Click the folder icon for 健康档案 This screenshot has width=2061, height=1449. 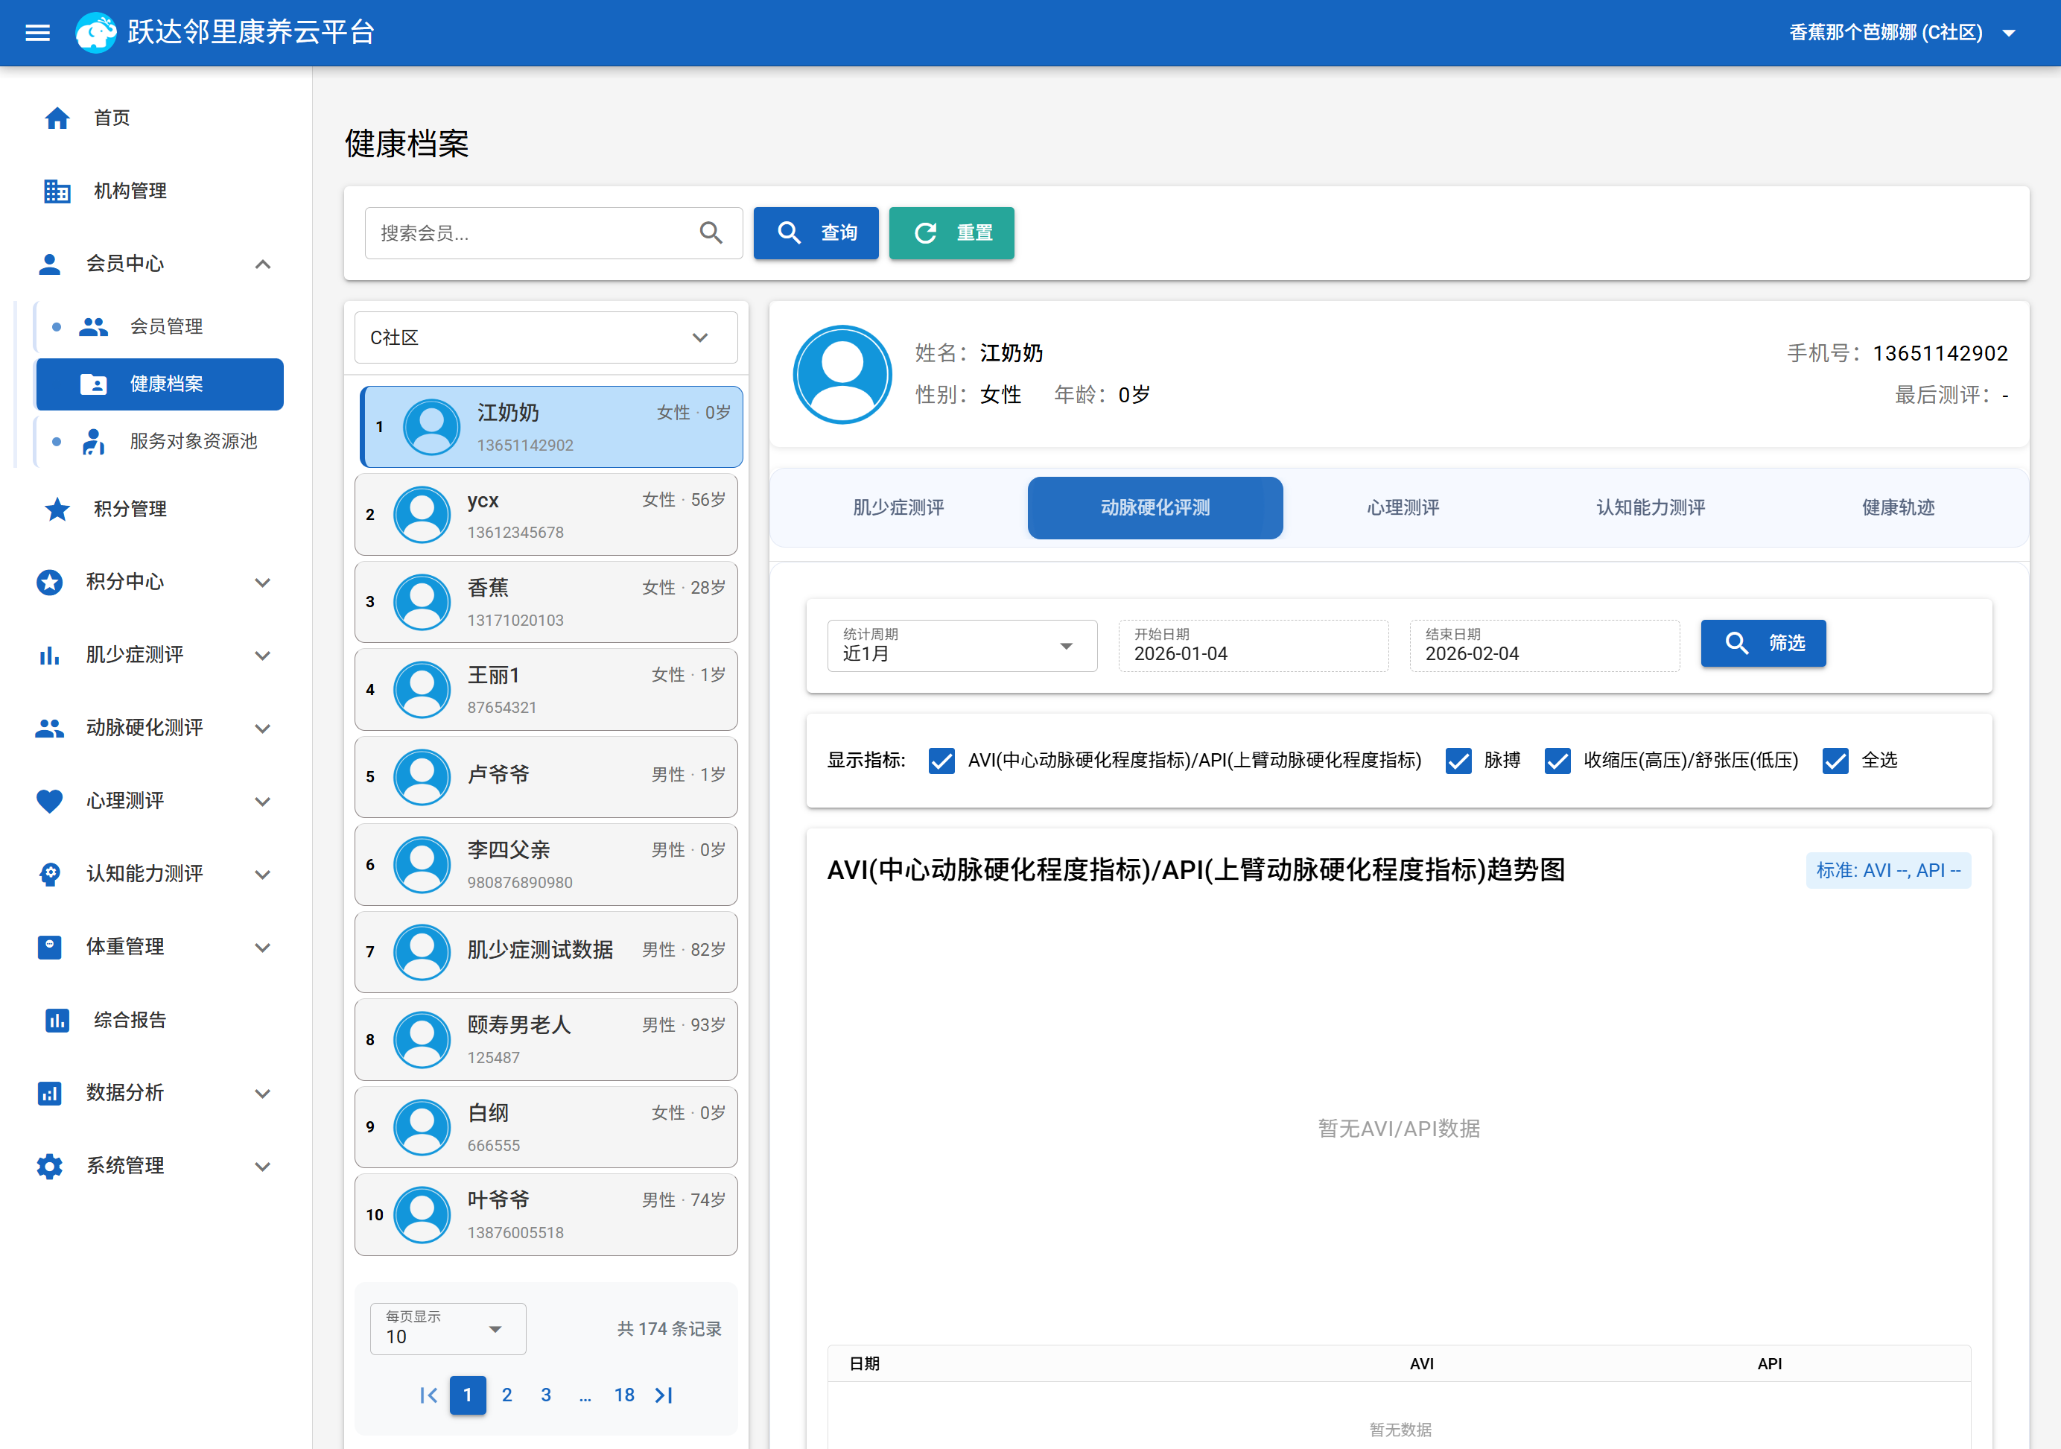[x=93, y=384]
